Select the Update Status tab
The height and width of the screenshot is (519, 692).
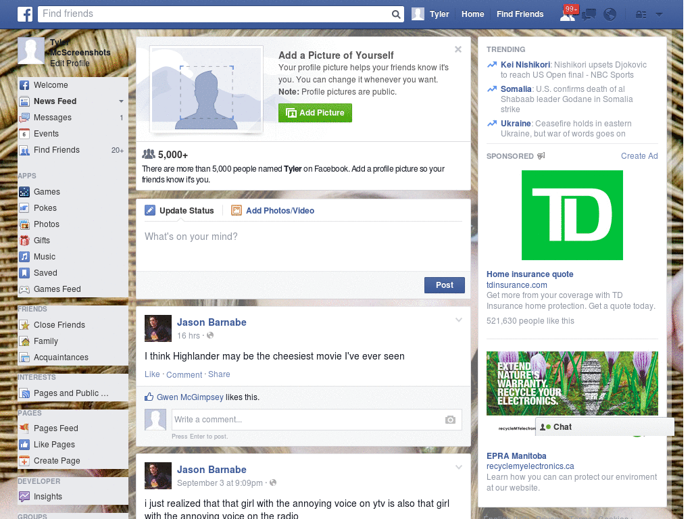[179, 211]
